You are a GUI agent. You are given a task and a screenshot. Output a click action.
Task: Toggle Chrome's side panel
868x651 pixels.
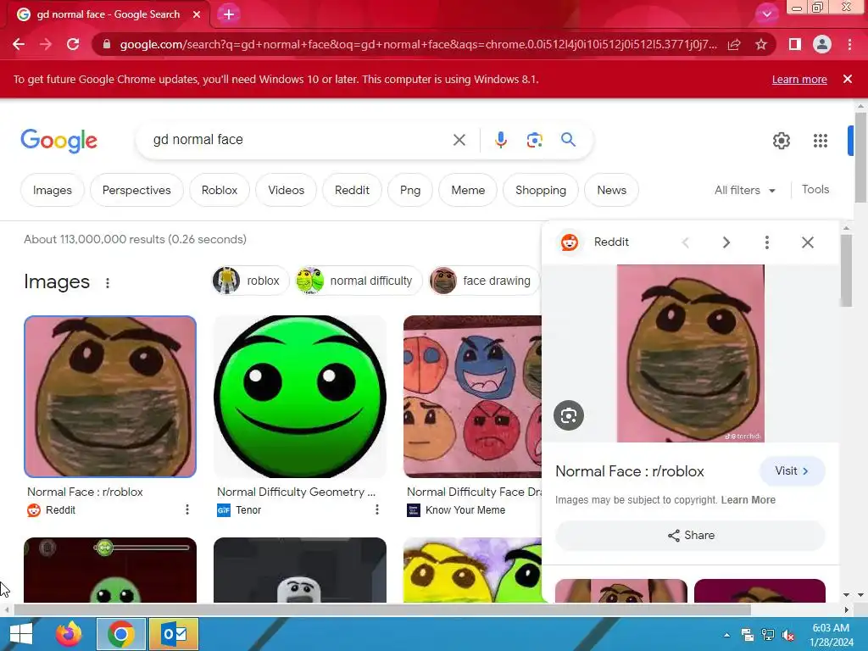(x=795, y=44)
